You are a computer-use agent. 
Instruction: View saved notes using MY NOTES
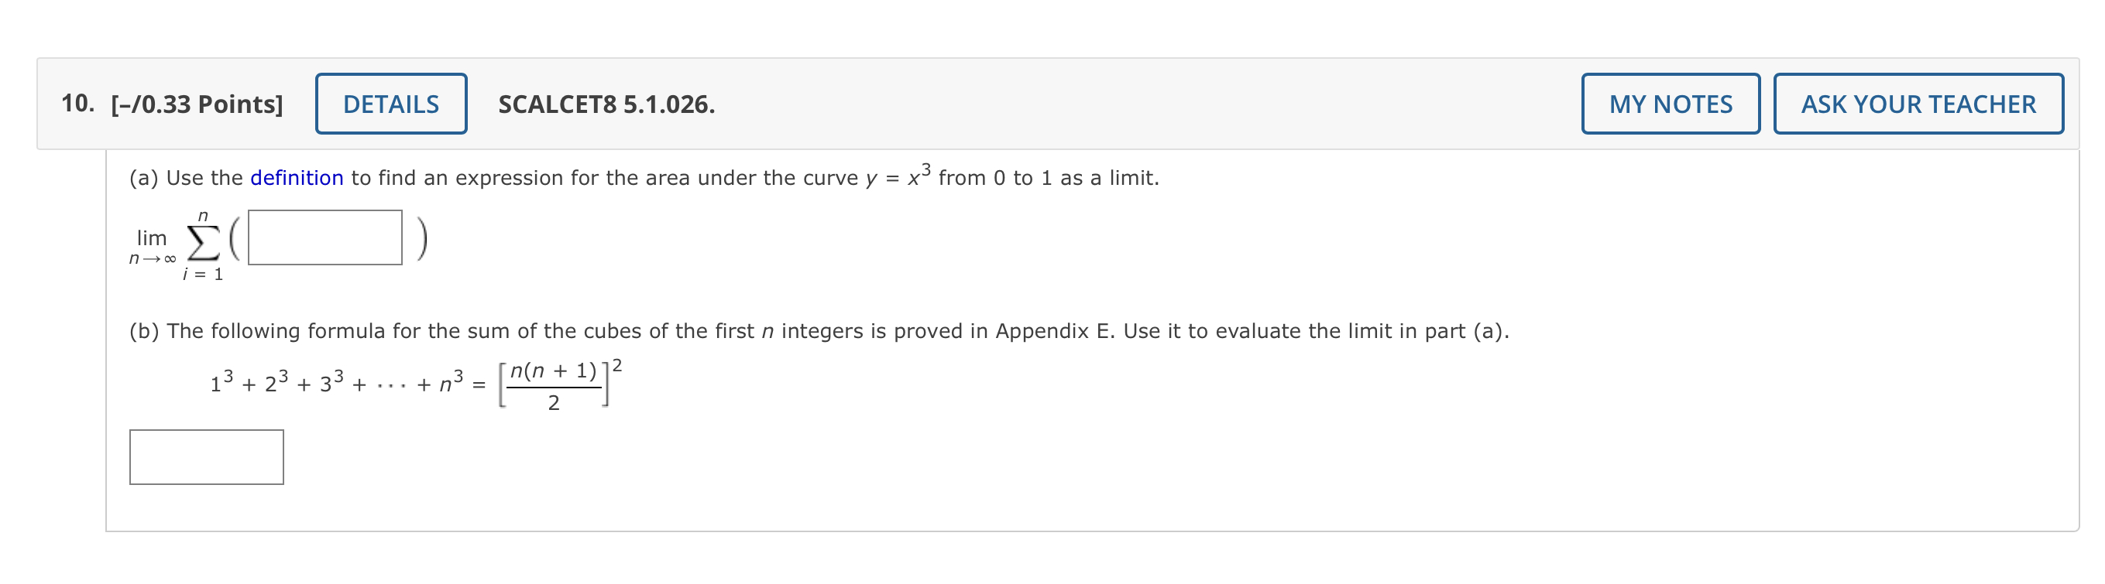(1671, 104)
